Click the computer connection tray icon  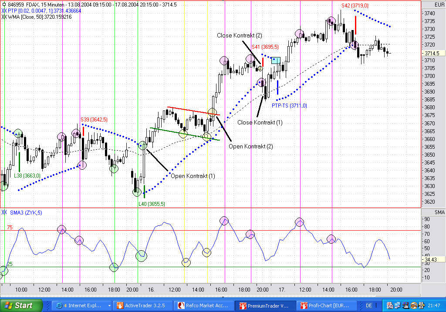tap(406, 305)
